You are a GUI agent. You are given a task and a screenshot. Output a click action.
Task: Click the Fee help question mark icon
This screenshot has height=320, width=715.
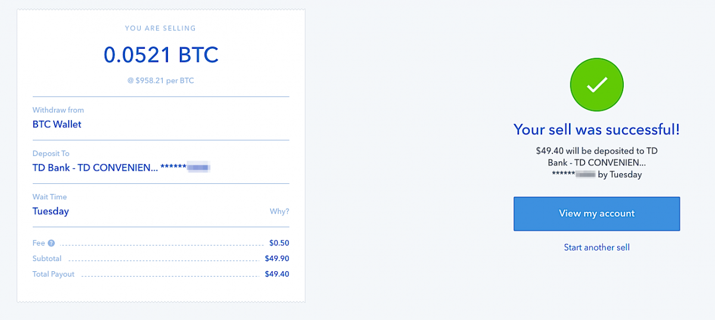[x=51, y=243]
